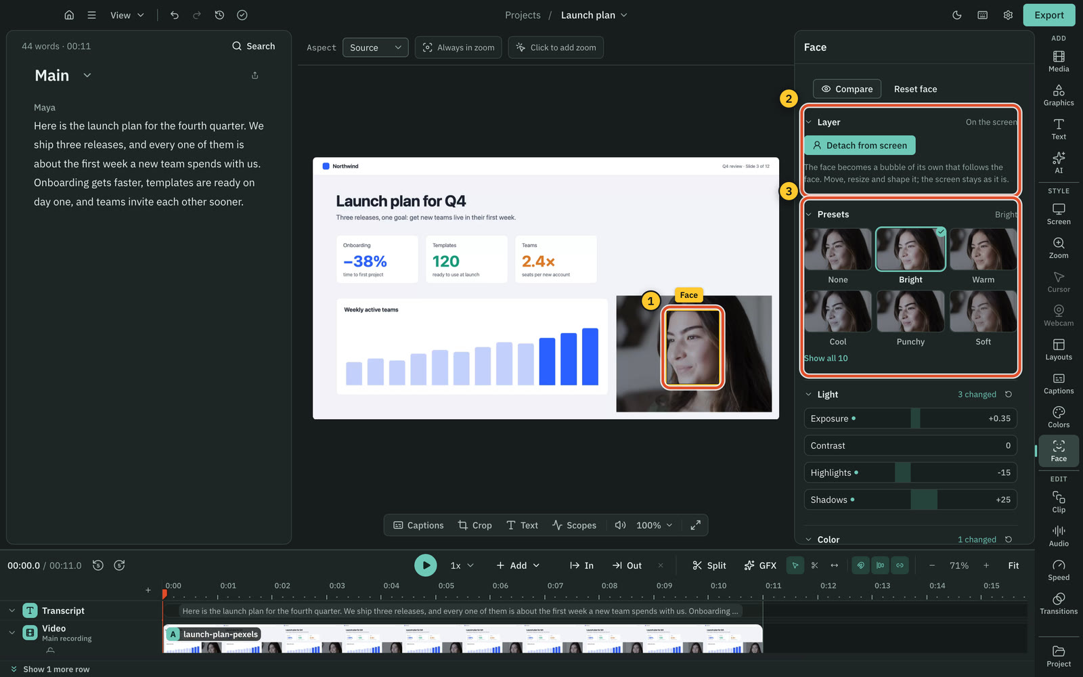This screenshot has width=1083, height=677.
Task: Expand preview to fullscreen
Action: tap(695, 525)
